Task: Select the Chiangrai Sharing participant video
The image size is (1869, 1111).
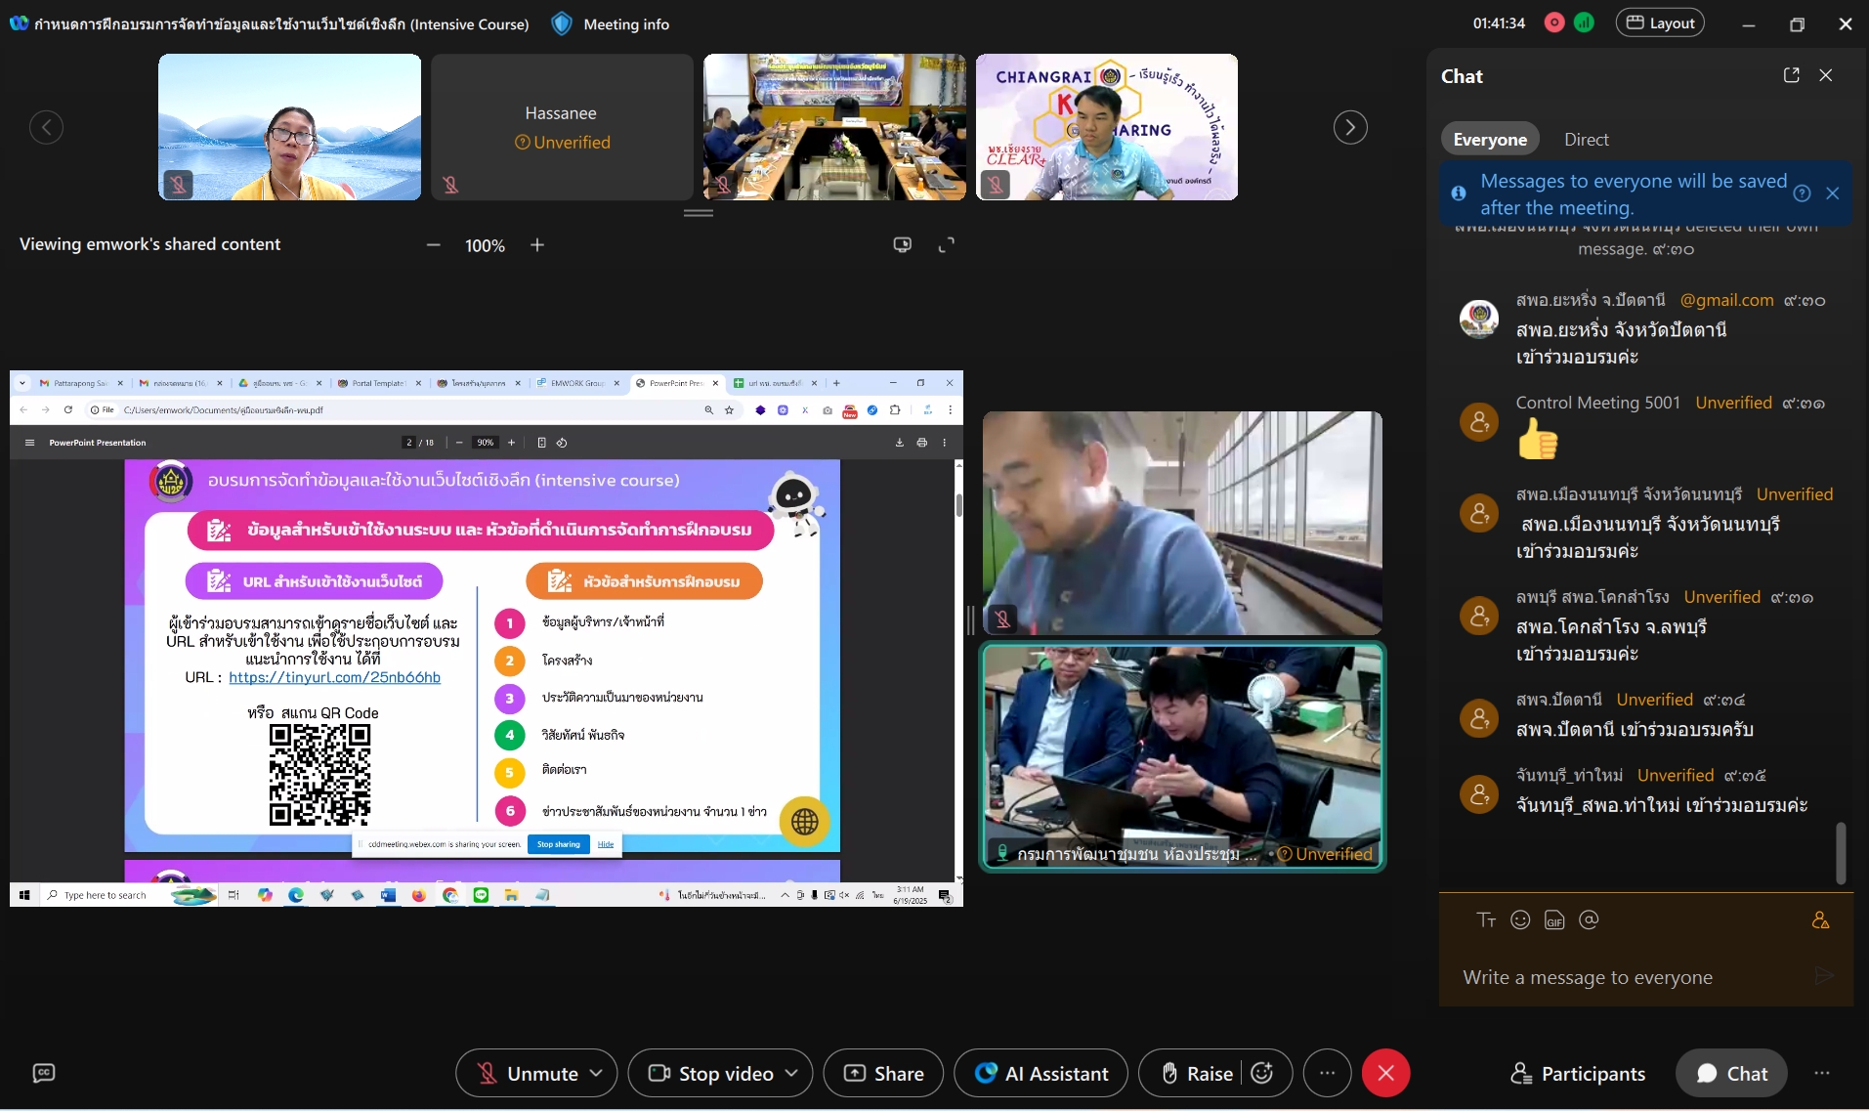Action: click(1106, 127)
